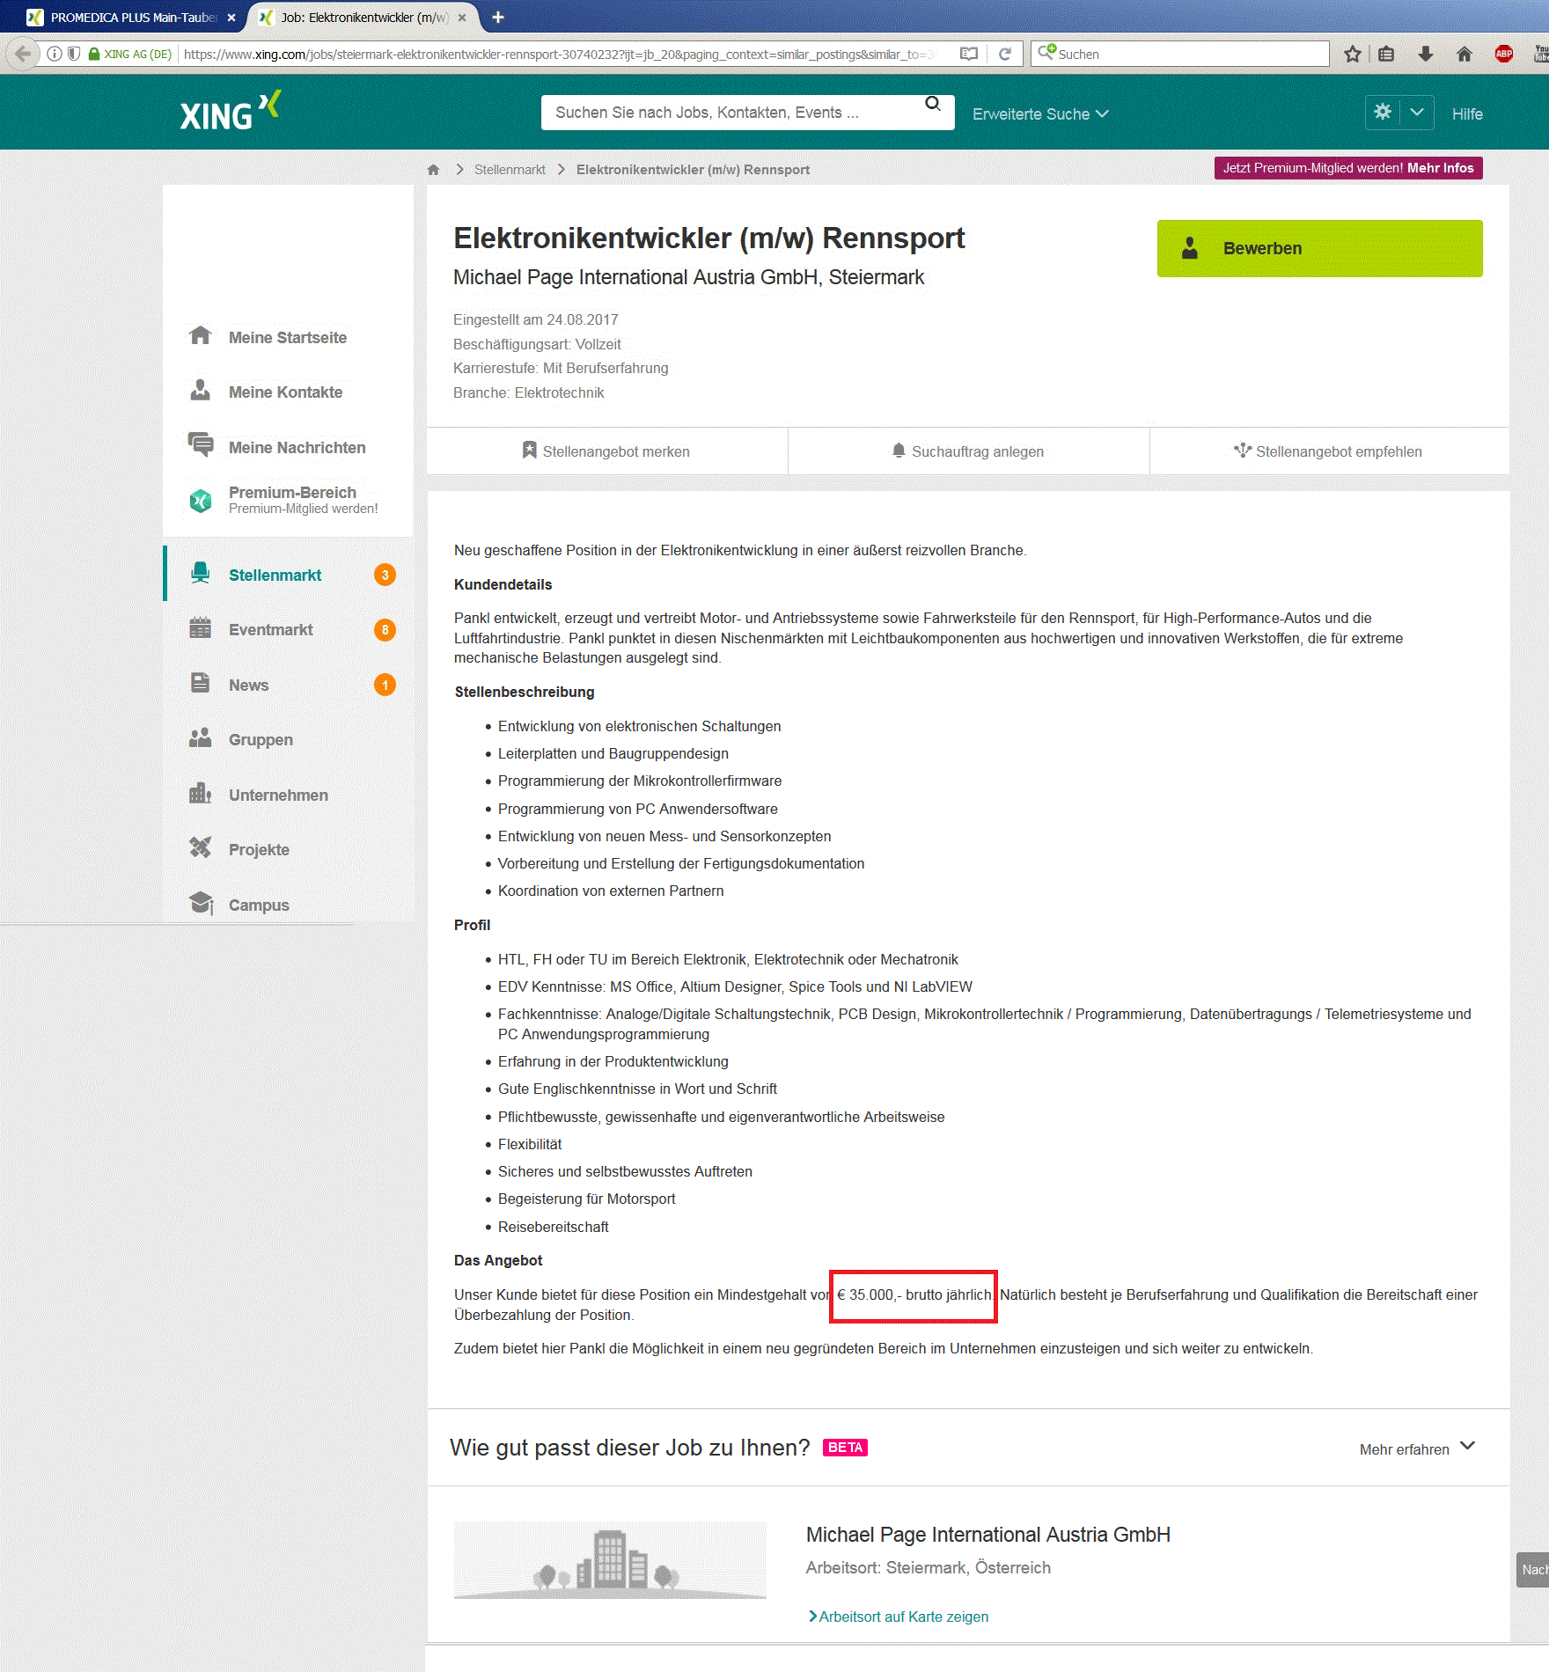Click the Stellenmarkt badge showing 3

385,576
